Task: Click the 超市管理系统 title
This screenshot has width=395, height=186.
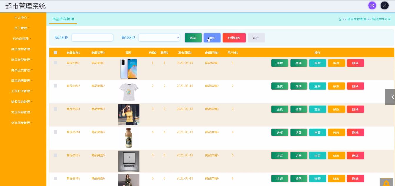Action: [x=25, y=6]
